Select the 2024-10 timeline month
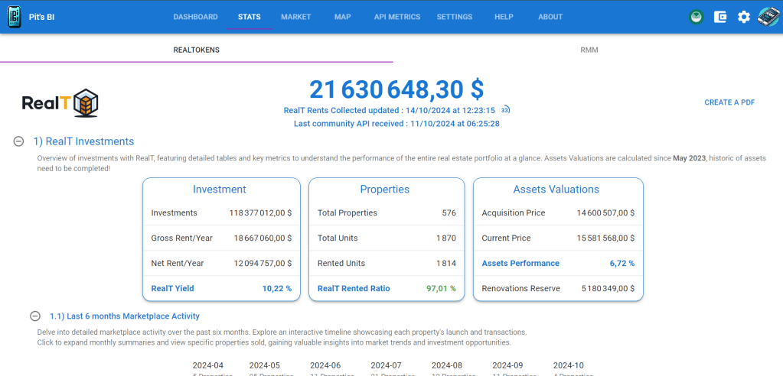Image resolution: width=783 pixels, height=376 pixels. pos(569,366)
